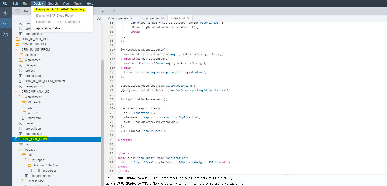Select the LEAD_LIST_COMP project row
The width and height of the screenshot is (387, 186).
tap(56, 139)
